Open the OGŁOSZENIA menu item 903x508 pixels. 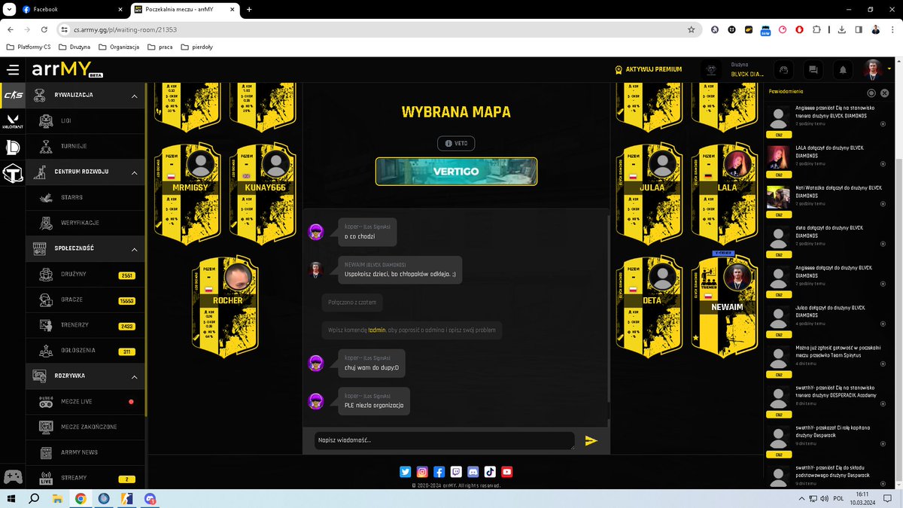click(x=84, y=351)
